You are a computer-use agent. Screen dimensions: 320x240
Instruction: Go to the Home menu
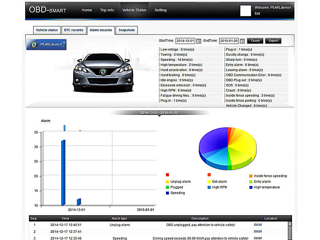tap(87, 10)
